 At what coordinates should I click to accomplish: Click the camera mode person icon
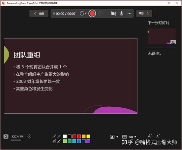[112, 137]
